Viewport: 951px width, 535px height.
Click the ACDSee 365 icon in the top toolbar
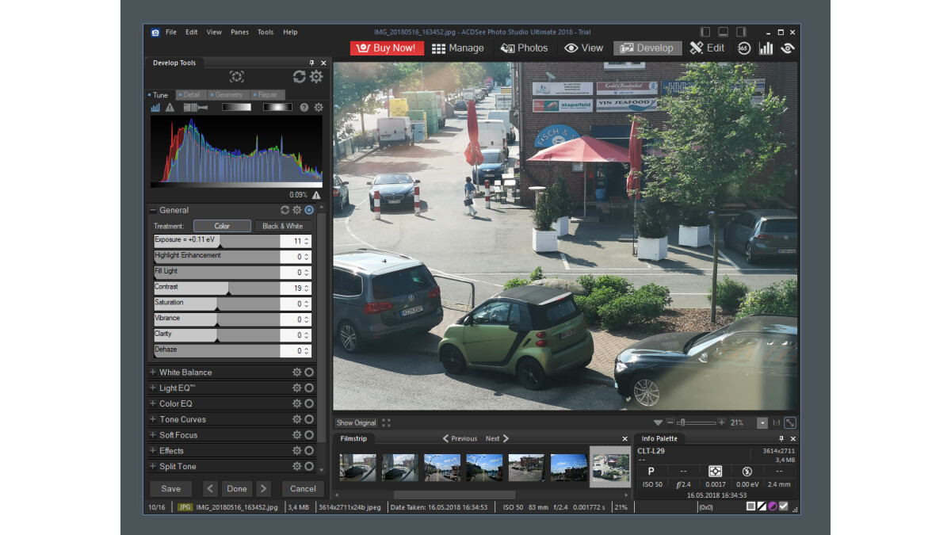coord(743,48)
